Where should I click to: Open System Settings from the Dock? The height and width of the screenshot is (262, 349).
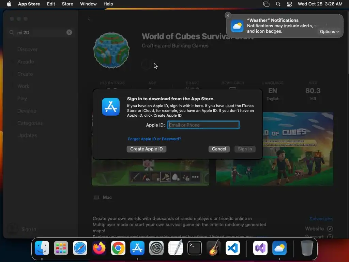pyautogui.click(x=156, y=248)
